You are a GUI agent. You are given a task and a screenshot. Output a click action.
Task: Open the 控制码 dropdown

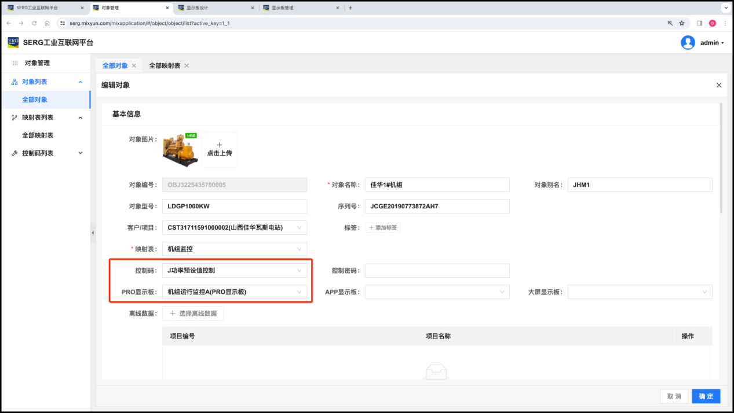pyautogui.click(x=235, y=271)
